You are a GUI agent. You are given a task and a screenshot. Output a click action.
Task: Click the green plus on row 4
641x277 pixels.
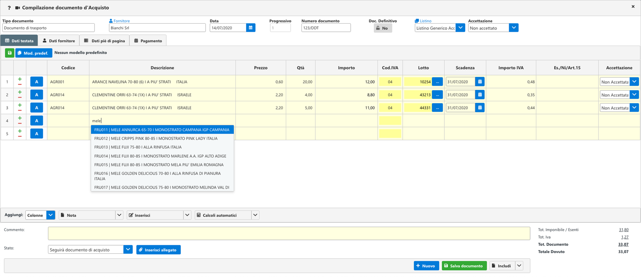[x=20, y=118]
